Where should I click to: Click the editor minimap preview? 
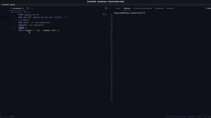106,14
